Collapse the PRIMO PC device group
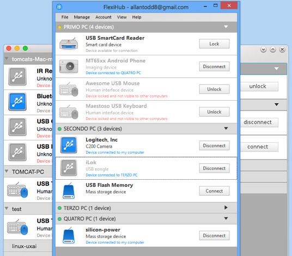 point(226,27)
